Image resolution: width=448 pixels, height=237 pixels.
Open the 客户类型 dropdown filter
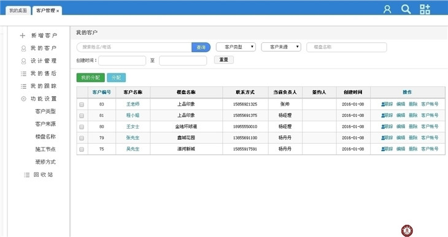tap(236, 47)
